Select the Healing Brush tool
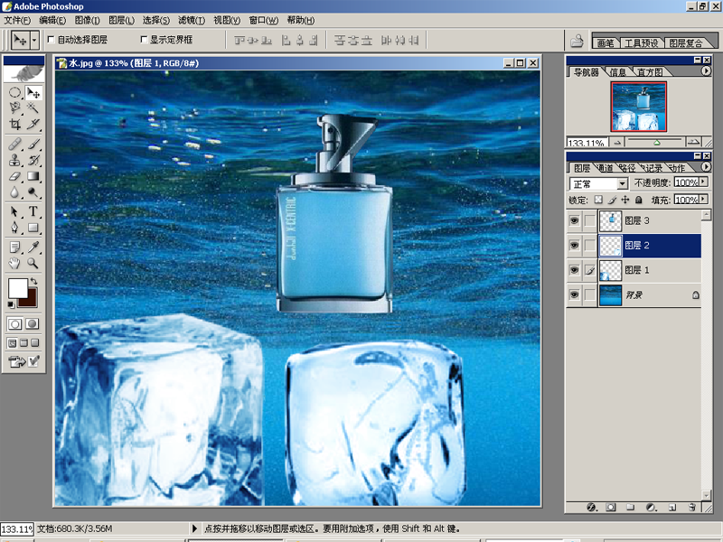723x542 pixels. 14,144
